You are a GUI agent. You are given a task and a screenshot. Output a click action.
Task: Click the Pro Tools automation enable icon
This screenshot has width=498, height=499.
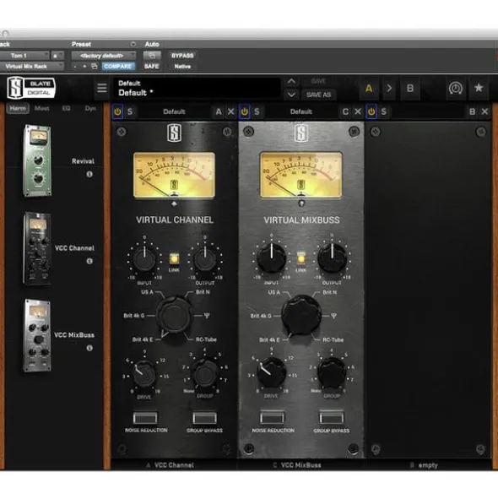152,56
